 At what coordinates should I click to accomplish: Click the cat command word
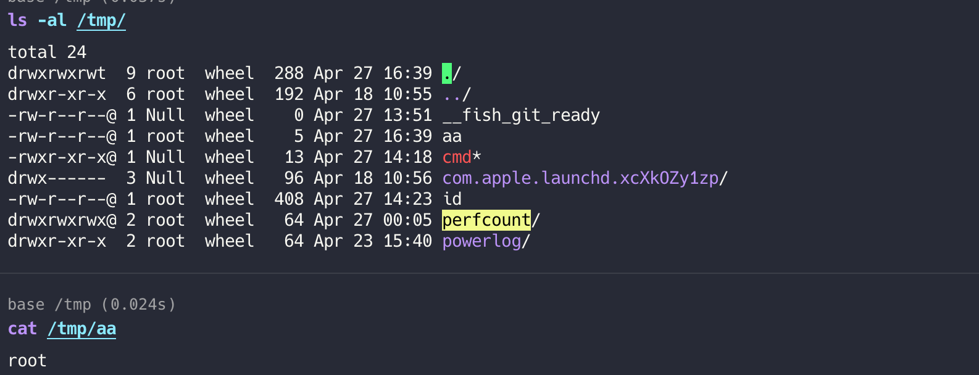[22, 329]
